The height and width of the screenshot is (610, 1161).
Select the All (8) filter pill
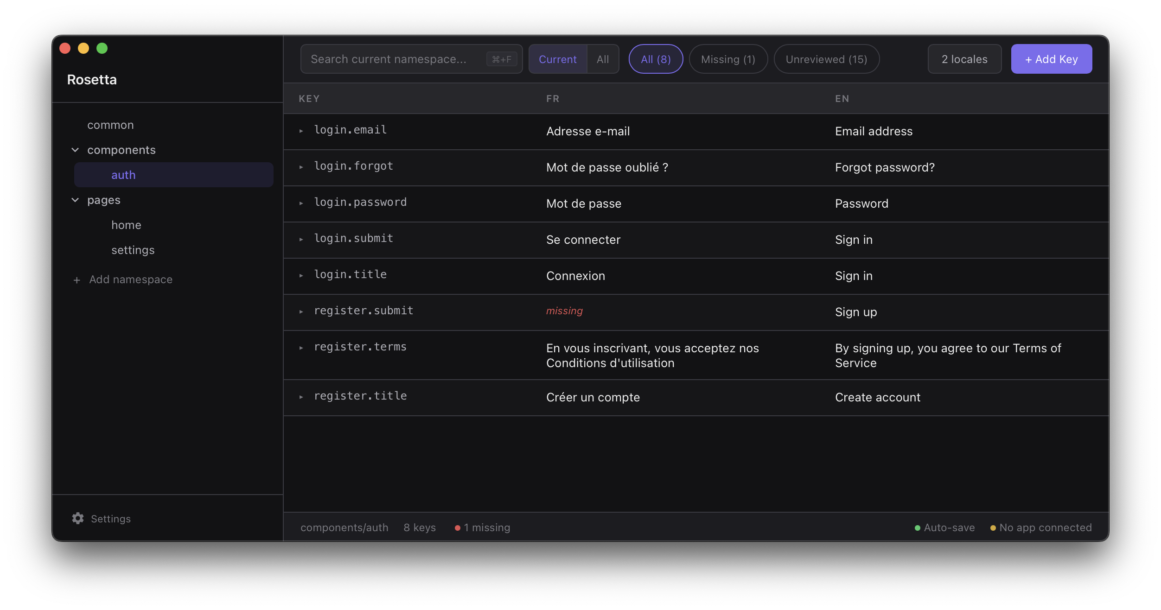(x=655, y=59)
